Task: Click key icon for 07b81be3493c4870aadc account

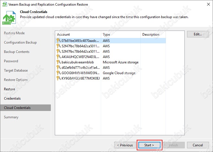Action: [59, 40]
